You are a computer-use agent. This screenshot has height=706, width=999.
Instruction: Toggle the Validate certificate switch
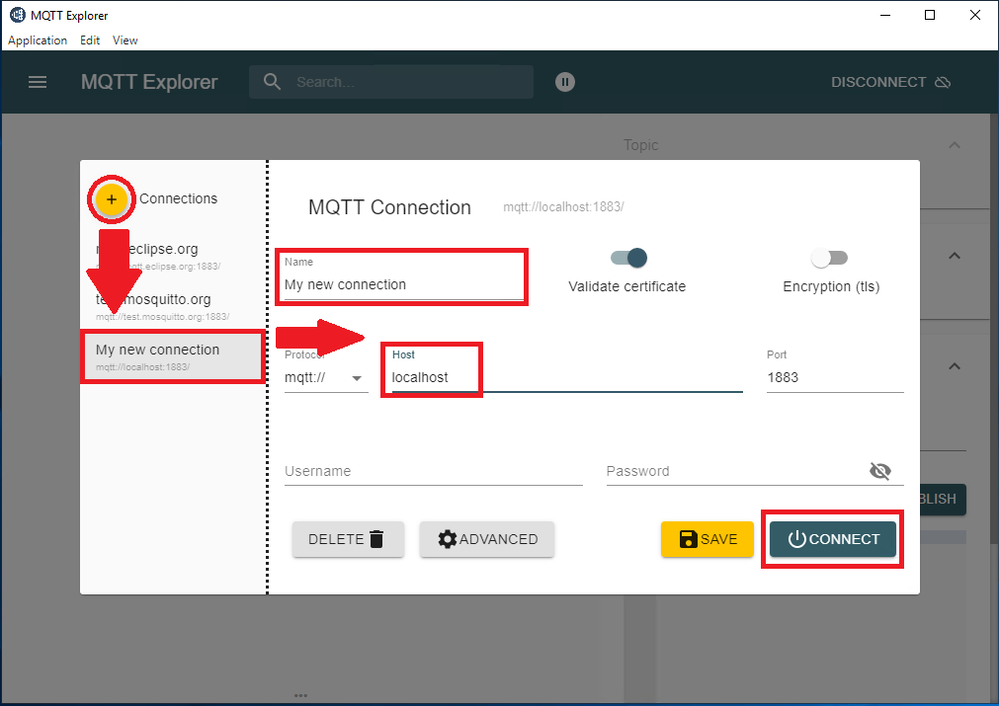(x=628, y=258)
